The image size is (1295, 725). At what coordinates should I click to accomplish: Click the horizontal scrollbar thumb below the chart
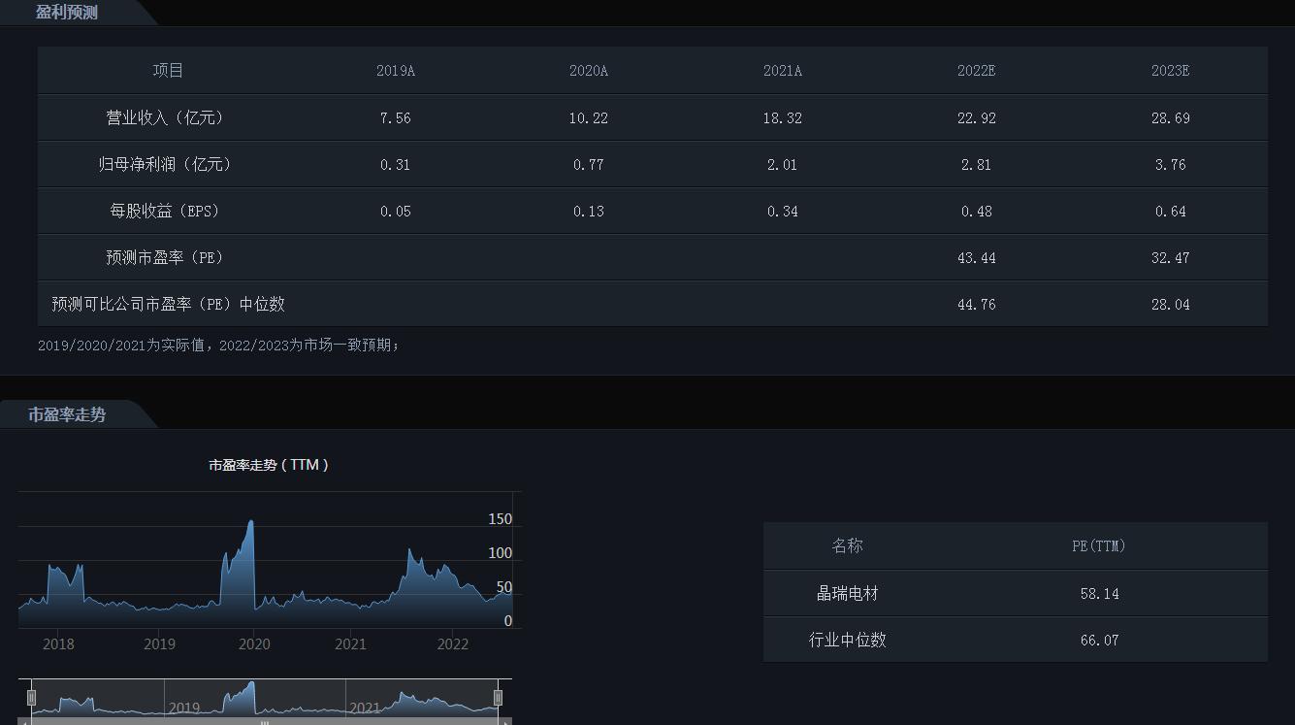coord(264,722)
